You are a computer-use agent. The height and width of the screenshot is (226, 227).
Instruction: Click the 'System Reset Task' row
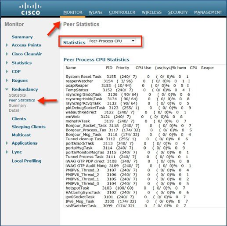pyautogui.click(x=127, y=77)
